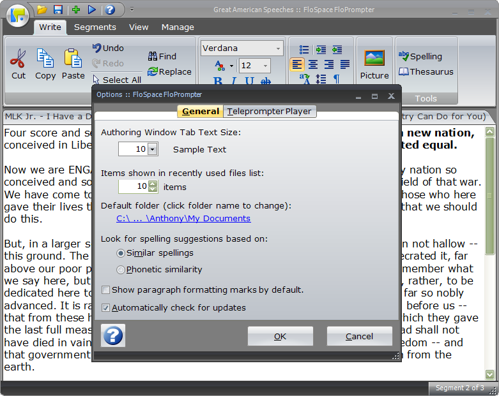Click the increase indent icon
The width and height of the screenshot is (499, 396).
click(321, 50)
